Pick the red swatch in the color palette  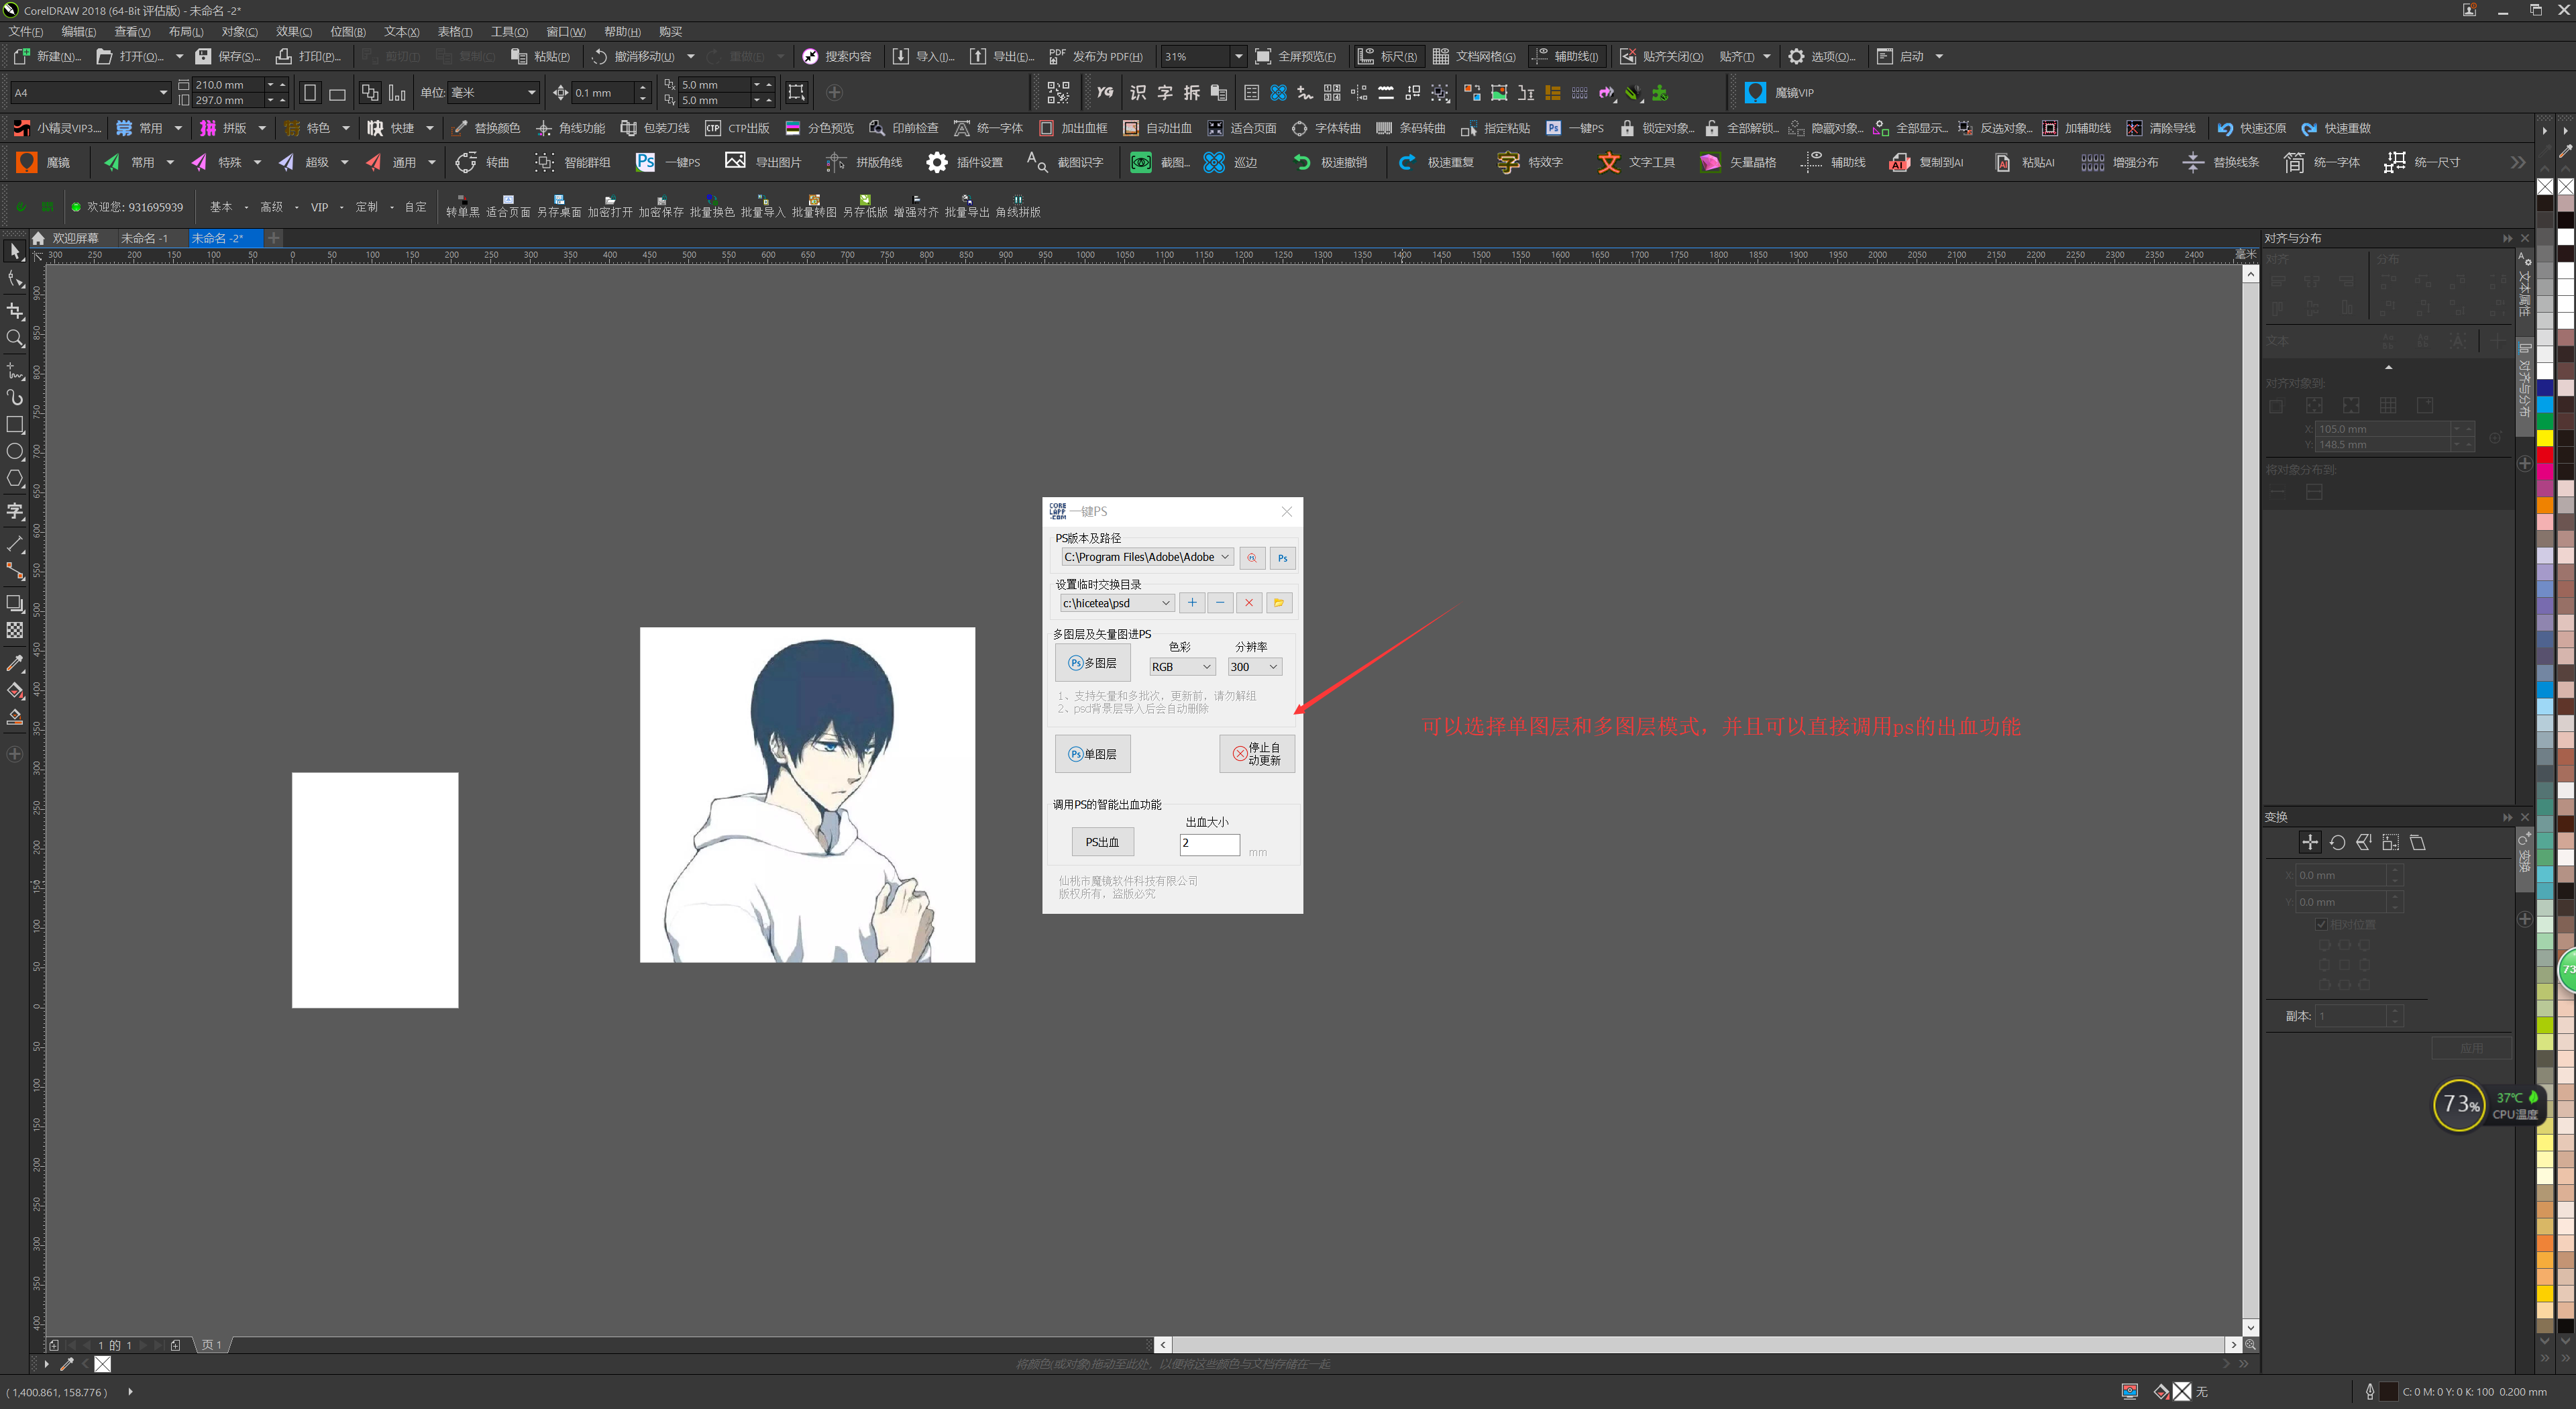[x=2545, y=455]
